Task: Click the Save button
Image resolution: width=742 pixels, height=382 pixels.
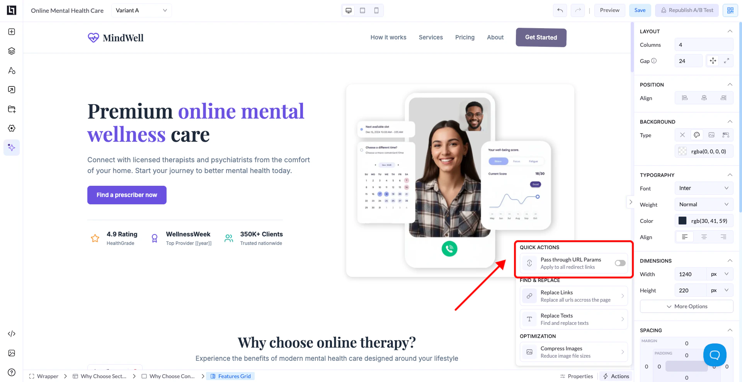Action: (x=640, y=10)
